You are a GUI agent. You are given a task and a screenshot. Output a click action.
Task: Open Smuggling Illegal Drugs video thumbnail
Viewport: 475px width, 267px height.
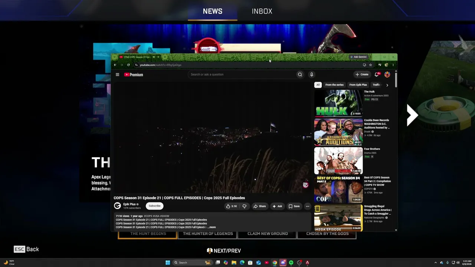[338, 218]
